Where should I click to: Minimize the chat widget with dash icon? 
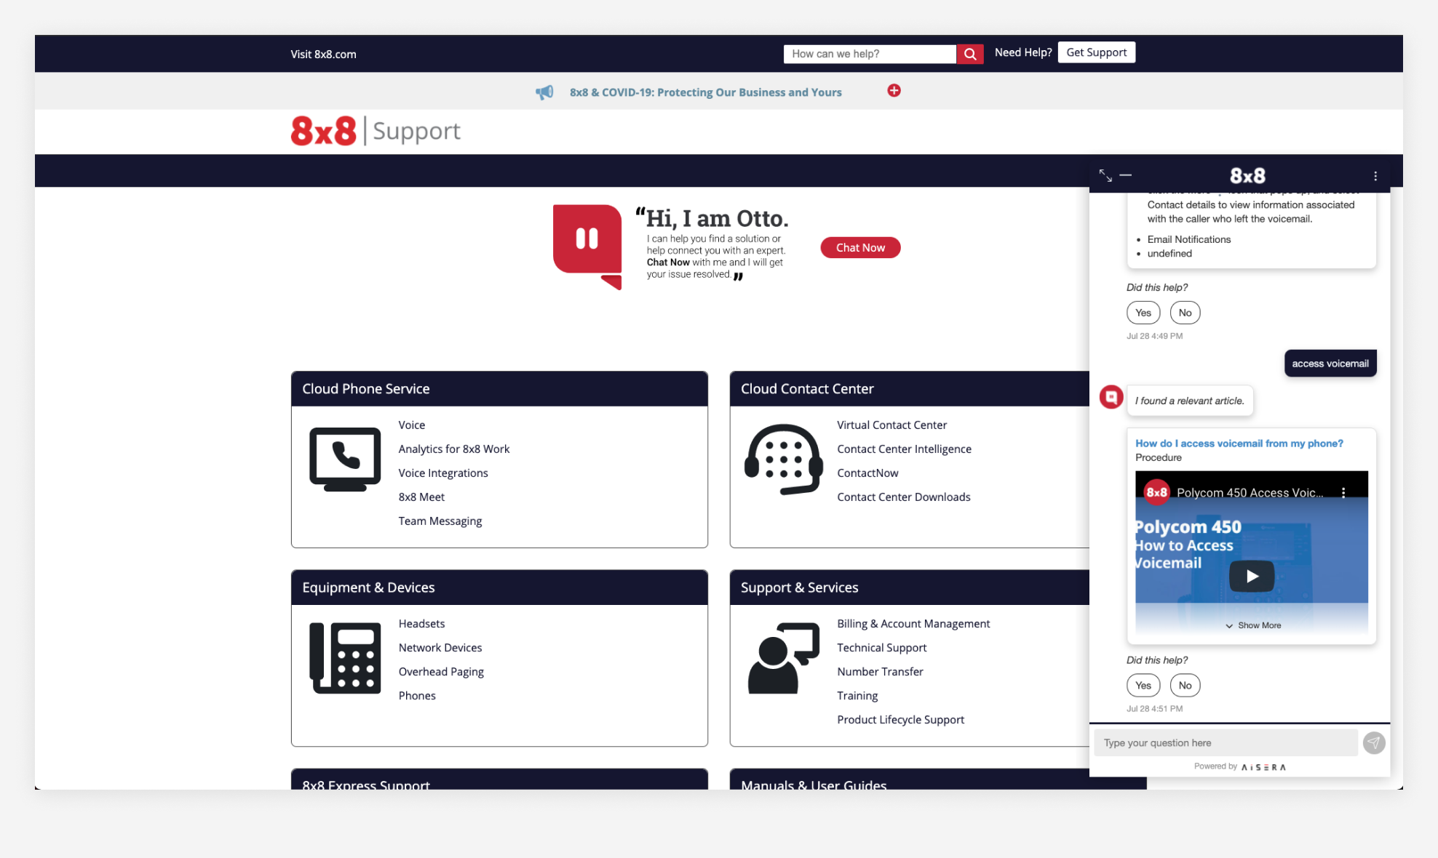[x=1126, y=175]
